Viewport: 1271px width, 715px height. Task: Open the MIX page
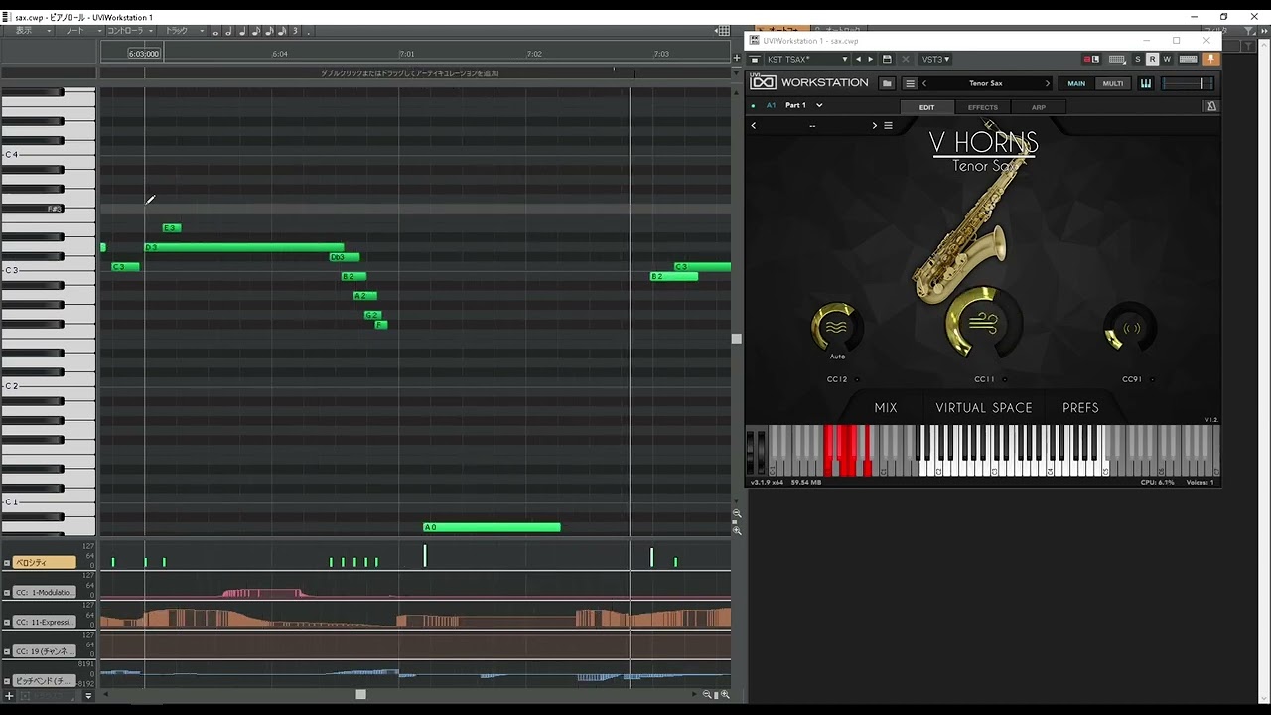[x=886, y=408]
